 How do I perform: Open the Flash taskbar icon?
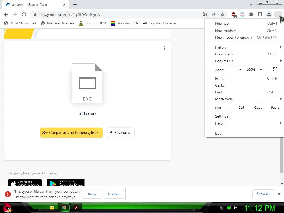pos(76,207)
